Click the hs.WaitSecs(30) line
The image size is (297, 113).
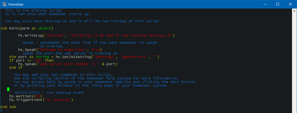[26, 97]
